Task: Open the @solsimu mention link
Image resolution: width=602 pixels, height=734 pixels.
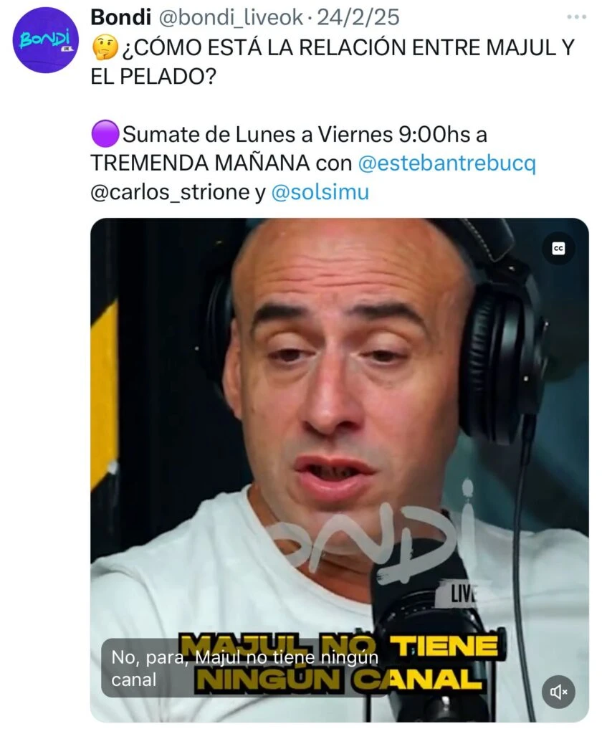Action: pos(320,192)
